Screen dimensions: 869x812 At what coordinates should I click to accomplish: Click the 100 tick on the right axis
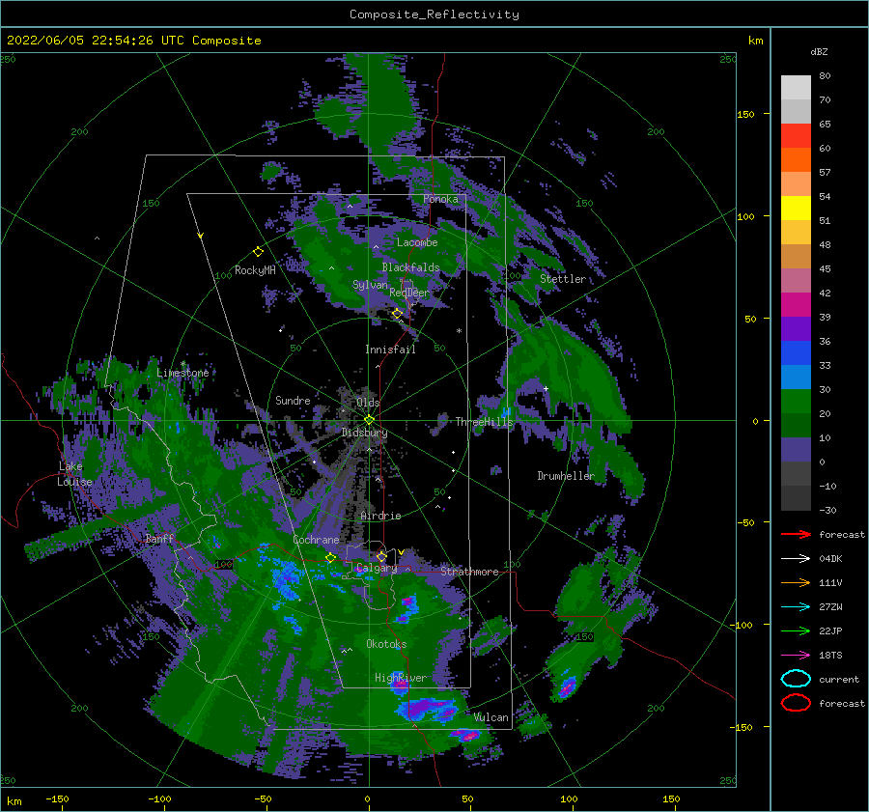click(x=745, y=216)
